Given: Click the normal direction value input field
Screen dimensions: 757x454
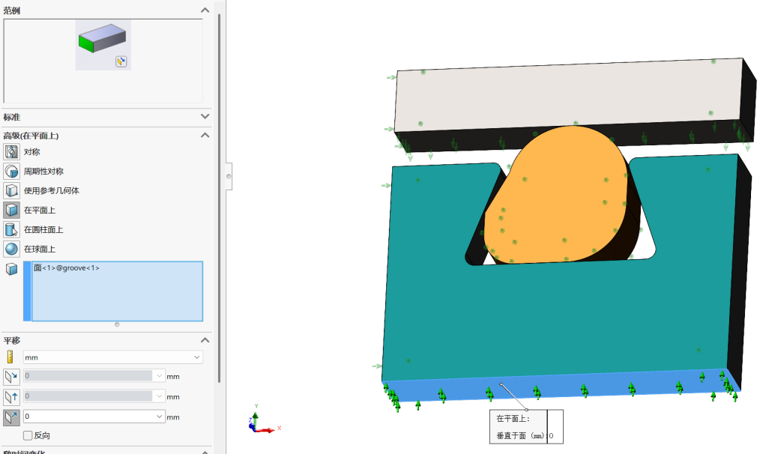Looking at the screenshot, I should (x=88, y=416).
